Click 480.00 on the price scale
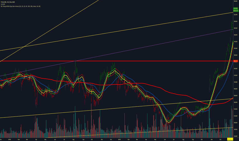This screenshot has width=239, height=141. coord(236,28)
